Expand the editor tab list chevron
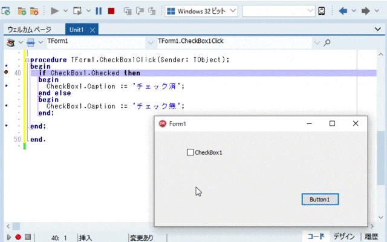This screenshot has height=242, width=387. point(377,30)
